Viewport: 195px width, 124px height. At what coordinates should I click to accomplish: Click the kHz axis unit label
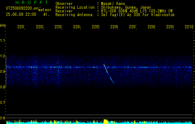point(3,25)
